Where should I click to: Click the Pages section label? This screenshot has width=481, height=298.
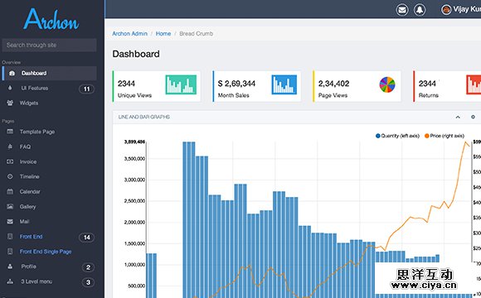tap(8, 121)
